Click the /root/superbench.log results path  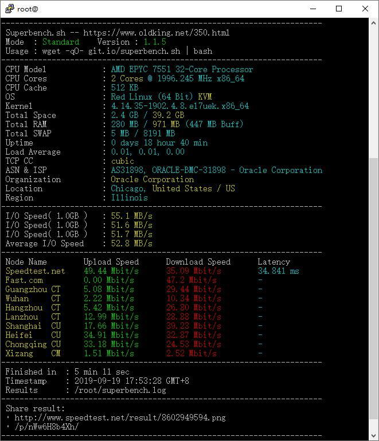[x=120, y=390]
